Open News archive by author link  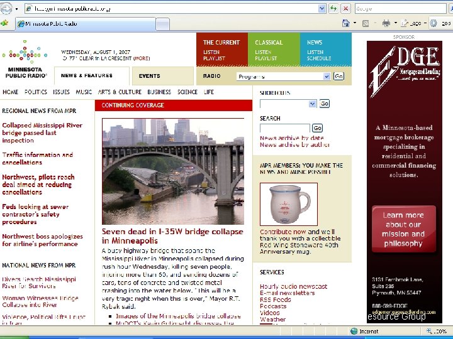(294, 144)
